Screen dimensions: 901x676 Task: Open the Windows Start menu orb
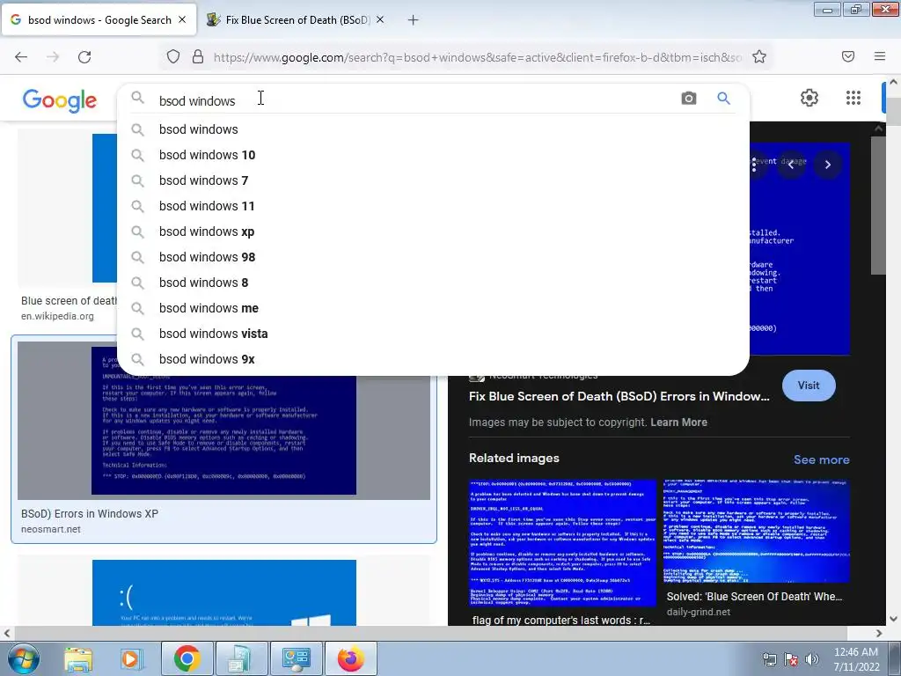point(23,658)
